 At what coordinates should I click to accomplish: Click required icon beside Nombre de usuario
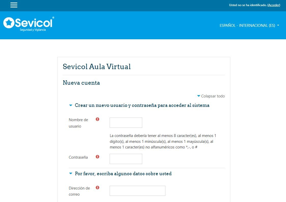[x=97, y=119]
